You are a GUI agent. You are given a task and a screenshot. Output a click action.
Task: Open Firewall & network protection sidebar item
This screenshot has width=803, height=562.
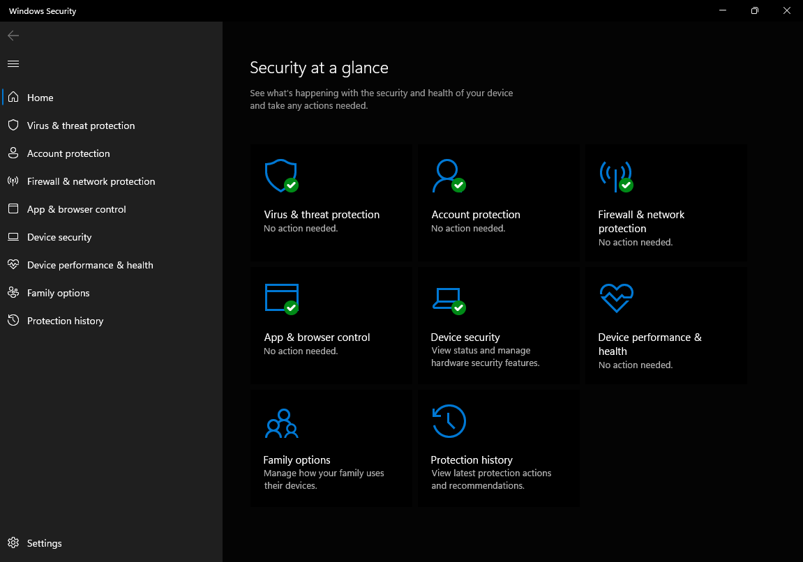(x=111, y=181)
